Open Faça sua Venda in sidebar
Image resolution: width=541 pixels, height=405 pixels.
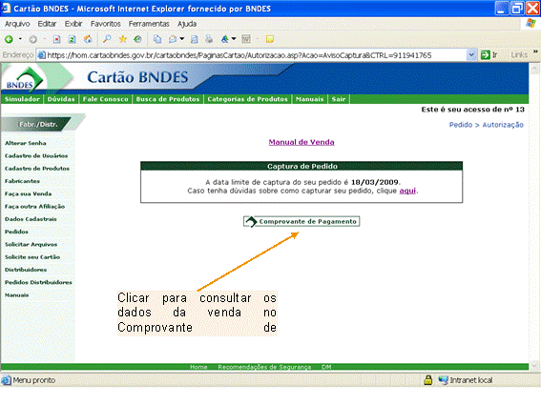click(28, 193)
